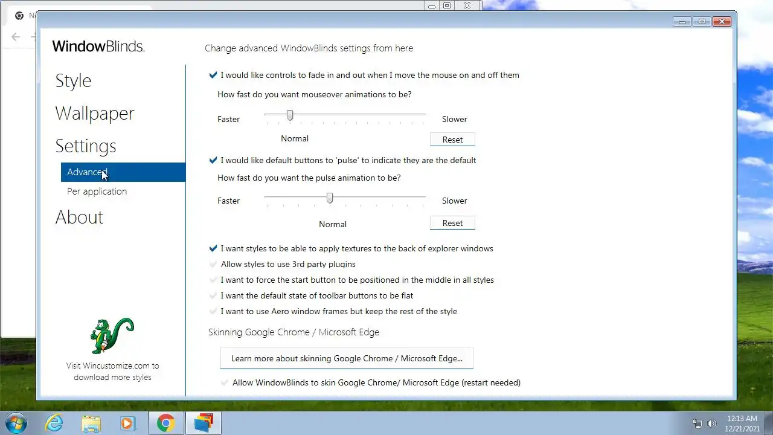Open the Style section

(73, 80)
